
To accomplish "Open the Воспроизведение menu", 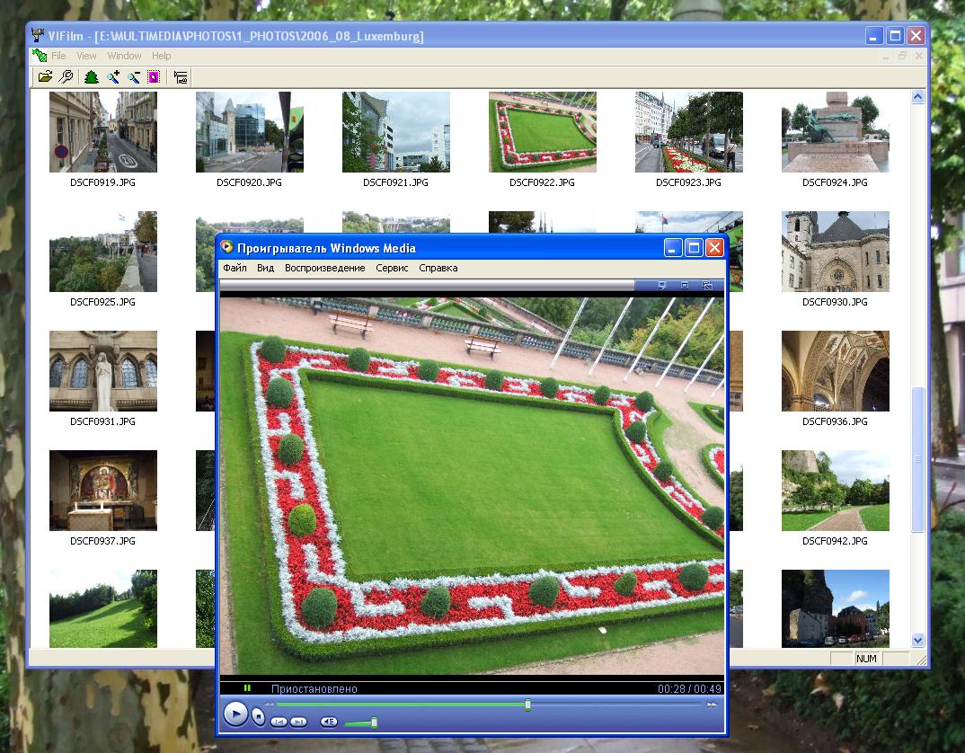I will pos(324,268).
